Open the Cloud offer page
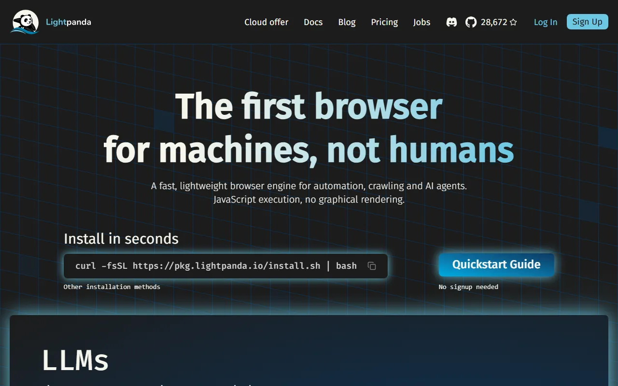This screenshot has width=618, height=386. click(266, 22)
